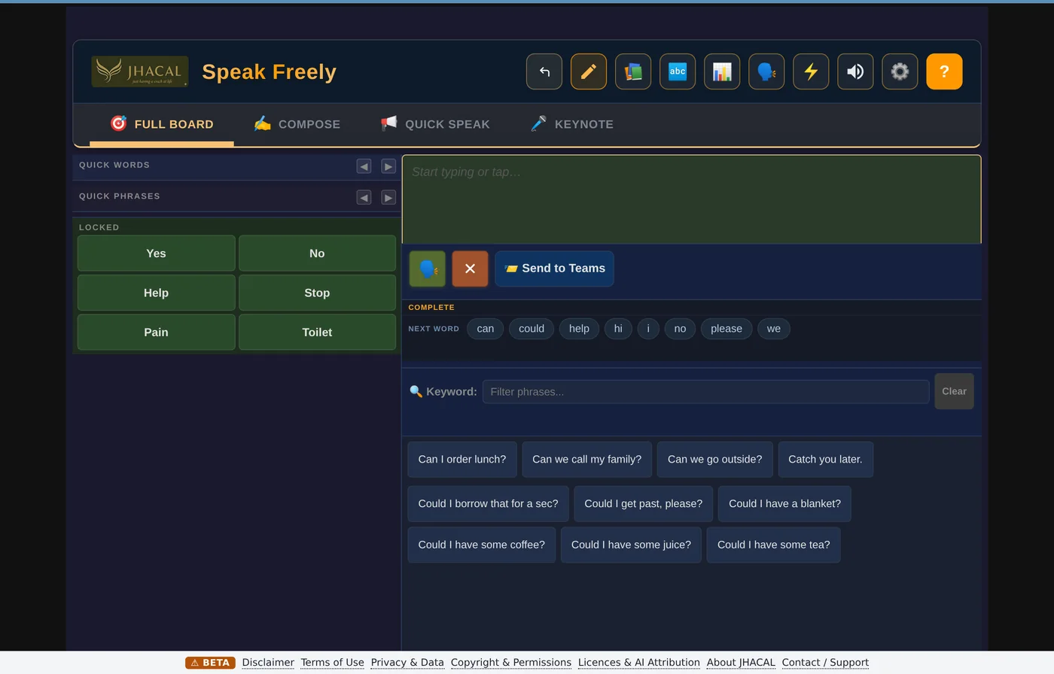Choose 'Could I get past, please?'
Screen dimensions: 1054x674
(644, 504)
